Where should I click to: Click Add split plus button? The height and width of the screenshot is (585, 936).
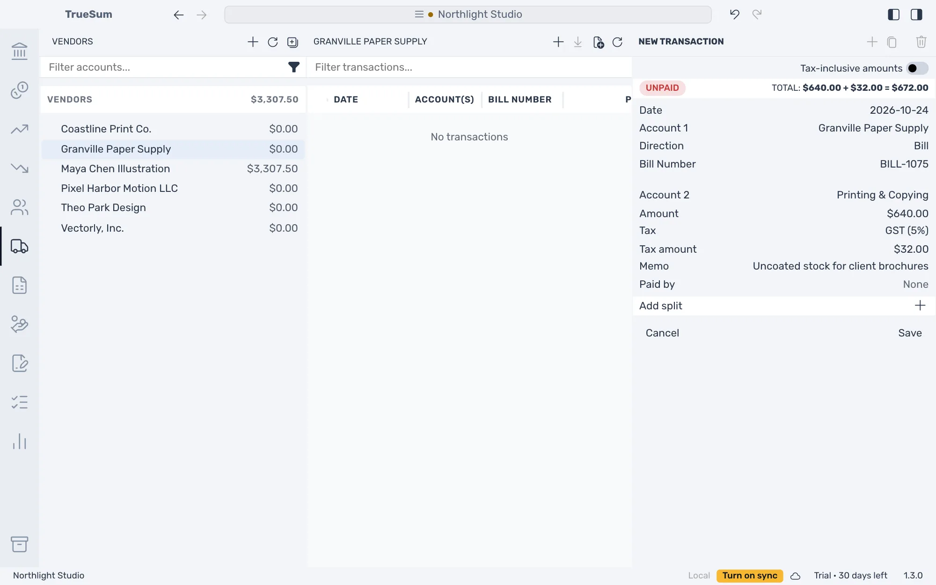(x=920, y=306)
